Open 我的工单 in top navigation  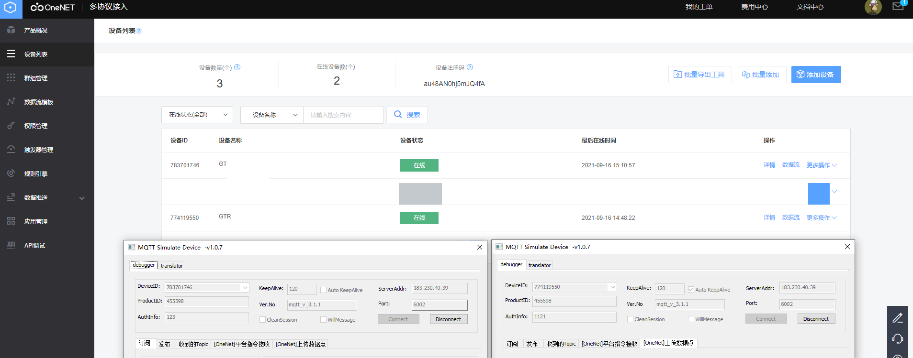point(699,7)
